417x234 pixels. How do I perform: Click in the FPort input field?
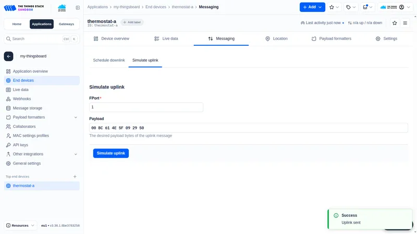tap(146, 107)
